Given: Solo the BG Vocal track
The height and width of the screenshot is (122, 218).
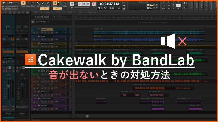Looking at the screenshot, I should [46, 95].
